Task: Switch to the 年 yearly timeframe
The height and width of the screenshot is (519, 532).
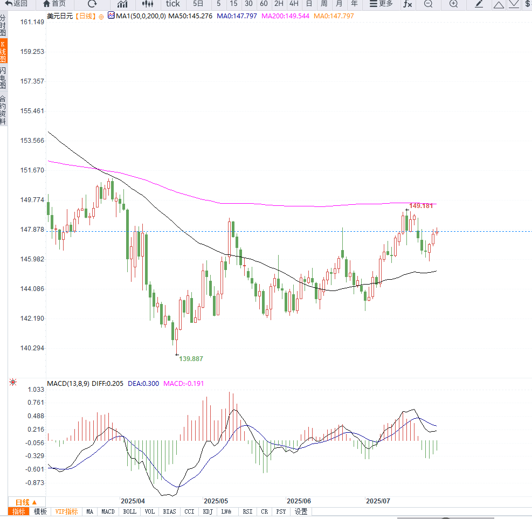Action: pos(354,4)
